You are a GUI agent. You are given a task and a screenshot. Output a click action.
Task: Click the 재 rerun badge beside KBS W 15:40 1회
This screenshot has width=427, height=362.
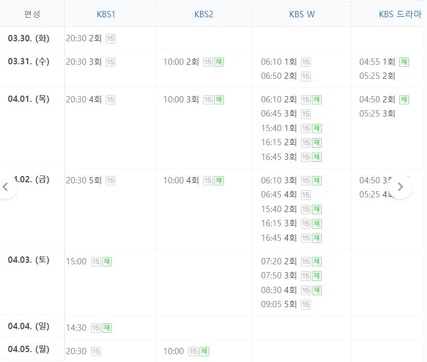pyautogui.click(x=317, y=129)
